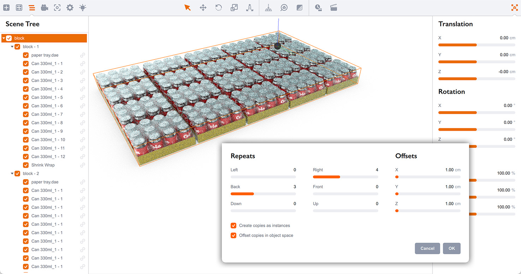
Task: Collapse the block - 1 group
Action: click(x=12, y=46)
